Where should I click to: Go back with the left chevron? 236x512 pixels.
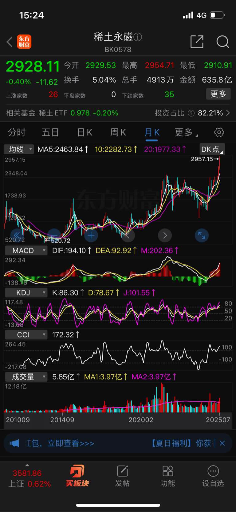(x=10, y=42)
